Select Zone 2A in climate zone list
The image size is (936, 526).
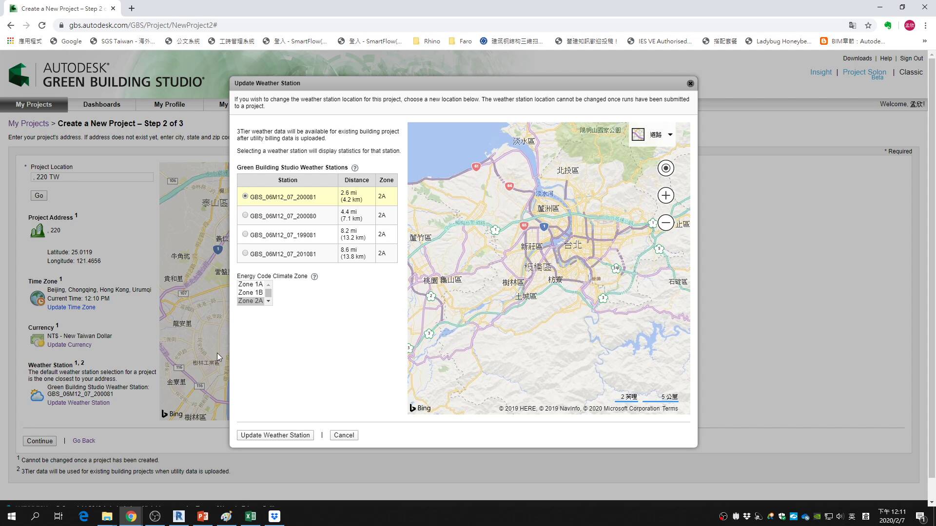251,301
